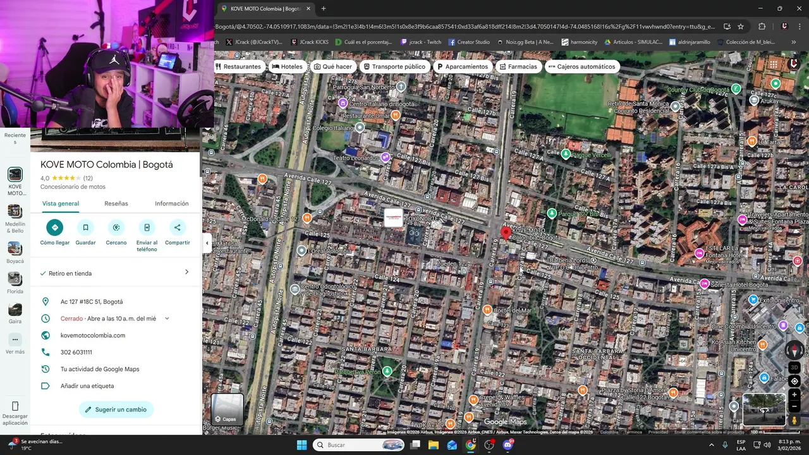Image resolution: width=809 pixels, height=455 pixels.
Task: Activate Street View Pegman icon
Action: [x=794, y=420]
